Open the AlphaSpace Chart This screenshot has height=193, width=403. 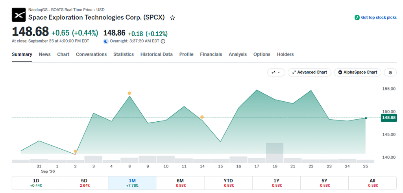[x=357, y=72]
